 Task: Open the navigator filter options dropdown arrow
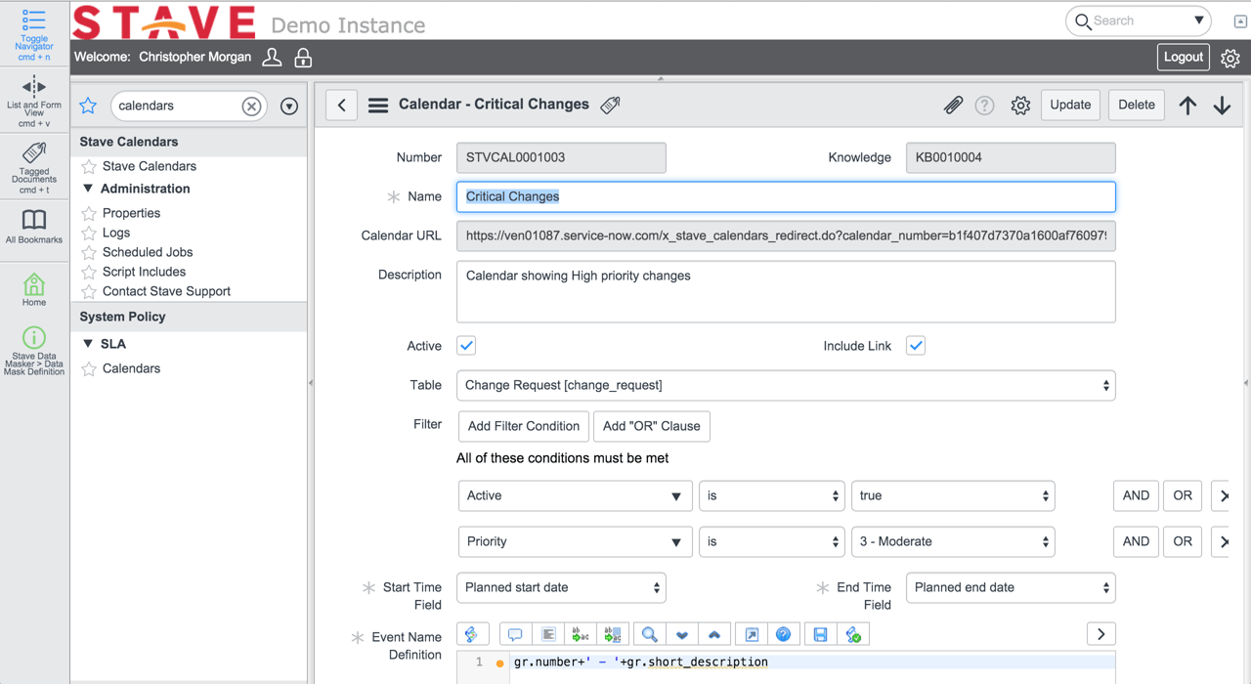pyautogui.click(x=289, y=106)
